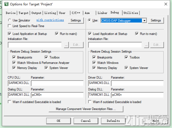172x128 pixels.
Task: Click the Driver DLL field SARMCM3.DLL
Action: 99,83
